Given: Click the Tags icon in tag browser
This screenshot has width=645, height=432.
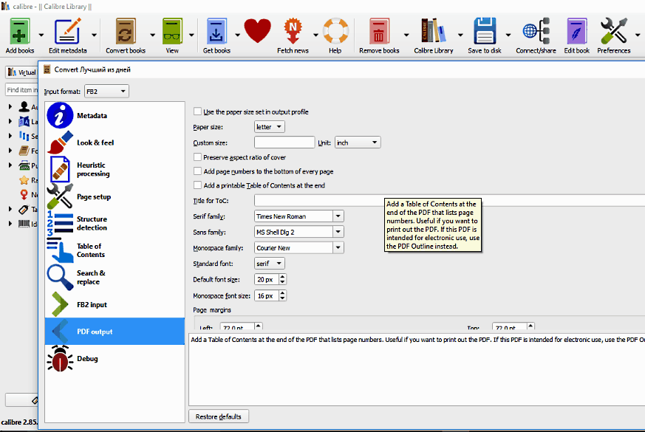Looking at the screenshot, I should click(x=24, y=209).
